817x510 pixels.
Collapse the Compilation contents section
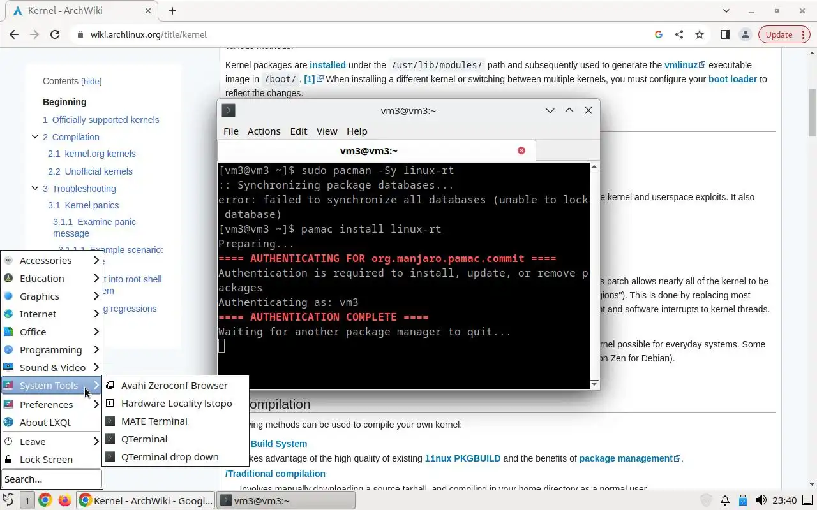(35, 136)
